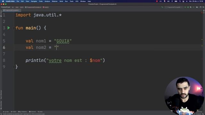Click the word votre in the println string
This screenshot has width=205, height=115.
[x=55, y=60]
